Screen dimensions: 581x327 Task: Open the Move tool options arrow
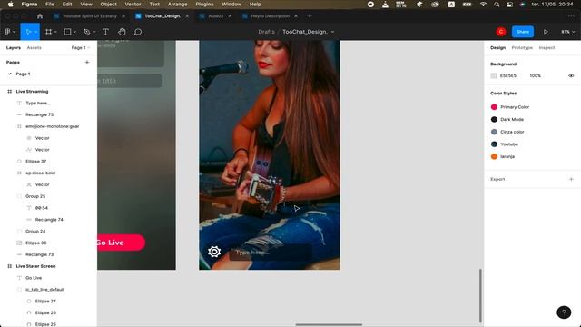coord(36,33)
